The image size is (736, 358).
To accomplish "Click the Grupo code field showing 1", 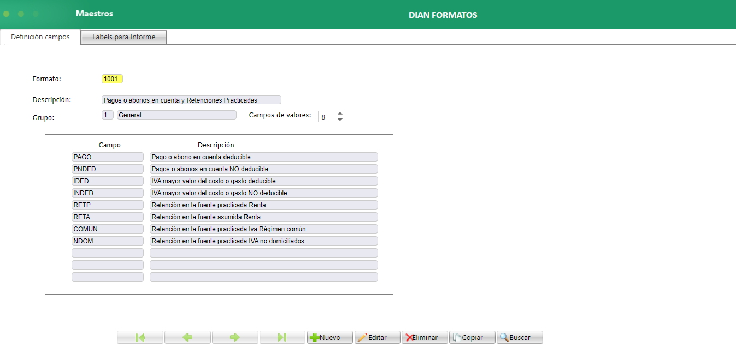I will coord(108,115).
